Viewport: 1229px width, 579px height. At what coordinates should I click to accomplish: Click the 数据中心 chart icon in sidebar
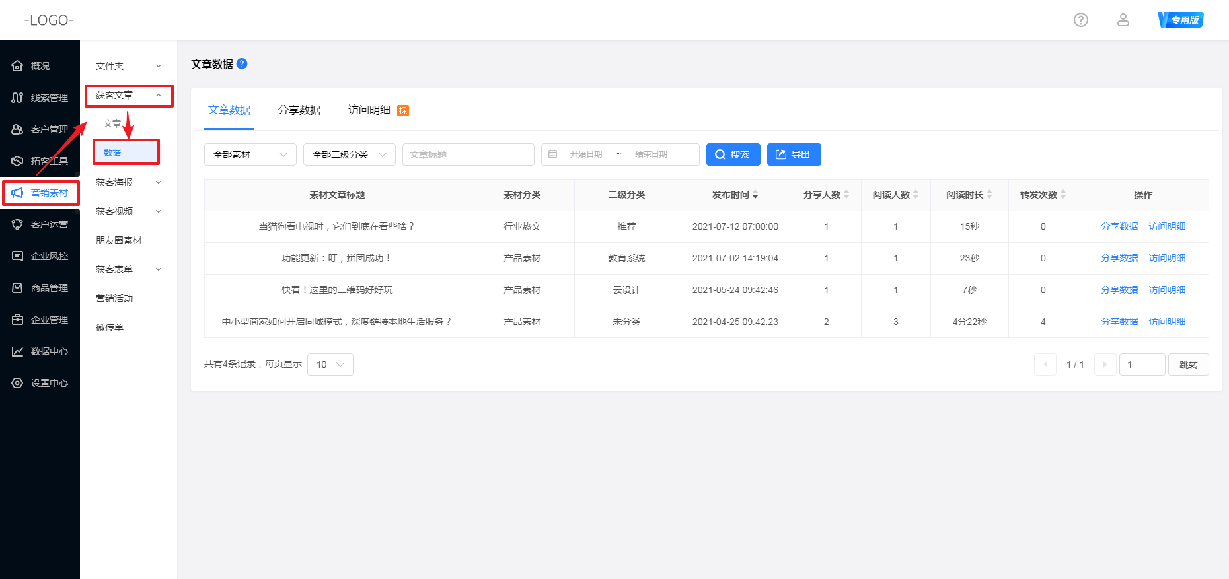(x=17, y=351)
